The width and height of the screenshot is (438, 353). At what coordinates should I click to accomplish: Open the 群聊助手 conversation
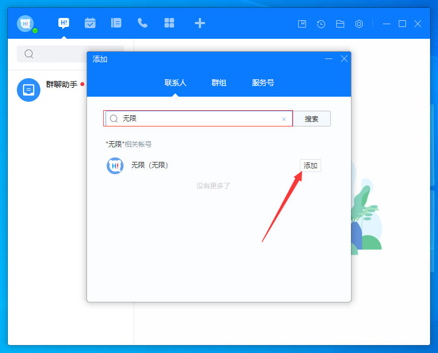(x=48, y=89)
